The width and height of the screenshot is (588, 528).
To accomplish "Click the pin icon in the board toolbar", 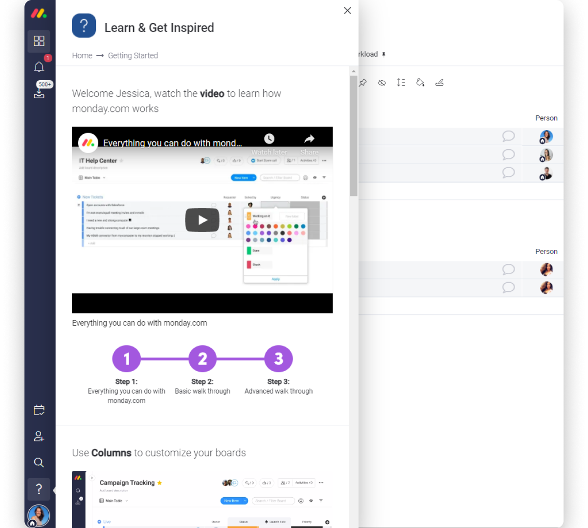I will [363, 83].
